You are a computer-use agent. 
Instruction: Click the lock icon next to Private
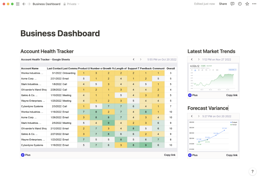tap(64, 4)
